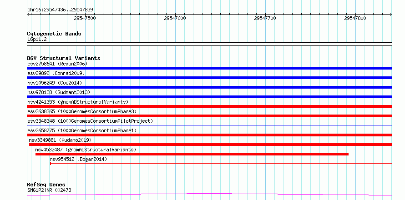This screenshot has width=405, height=200.
Task: Click the red bar under esv2658775
Action: point(209,135)
